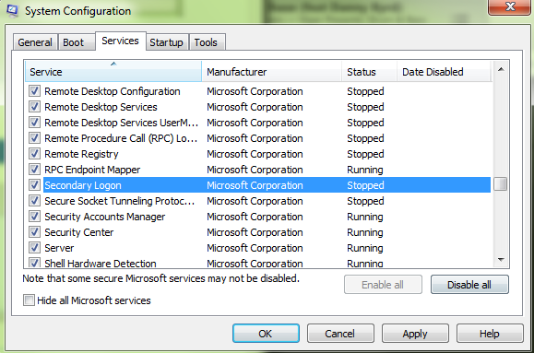Toggle Shell Hardware Detection checkbox
This screenshot has width=534, height=353.
[x=34, y=263]
